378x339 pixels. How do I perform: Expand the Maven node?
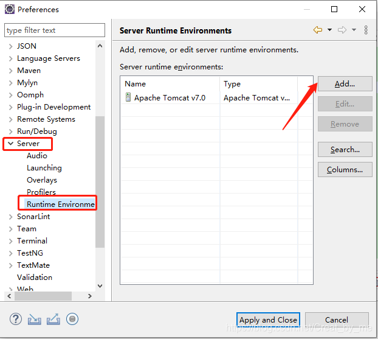(10, 71)
